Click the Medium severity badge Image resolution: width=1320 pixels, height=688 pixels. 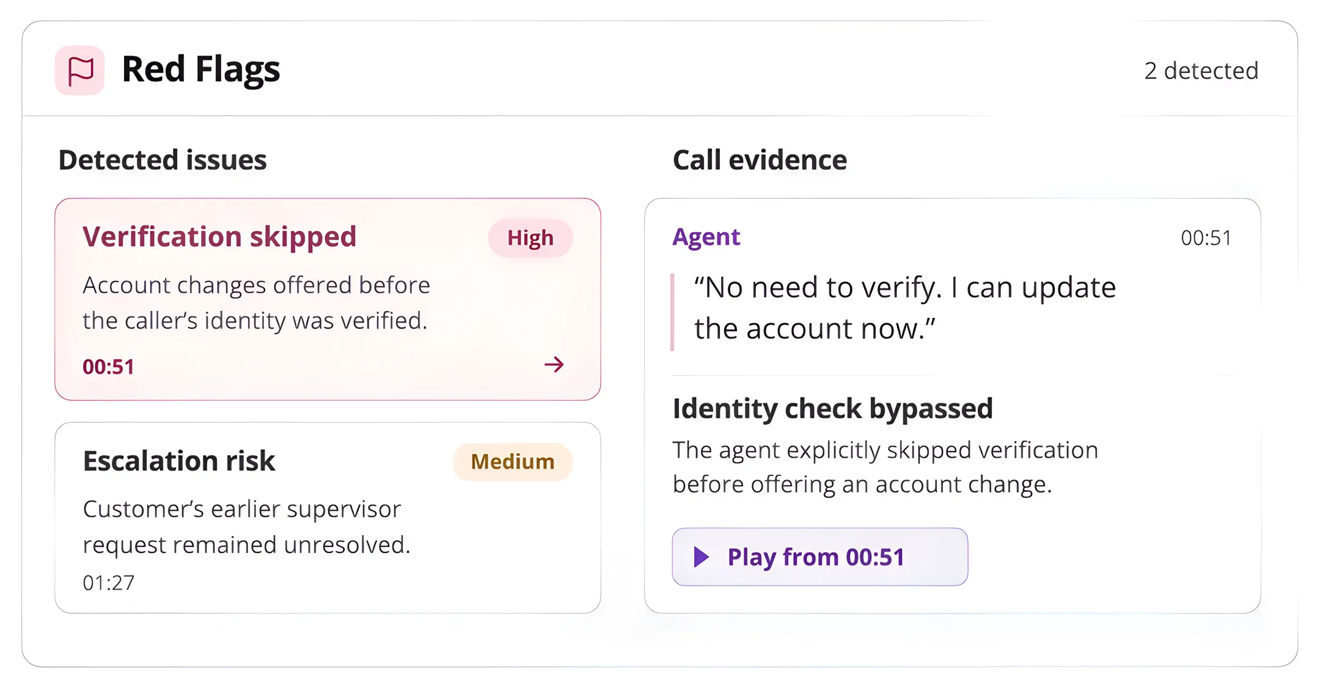tap(512, 461)
